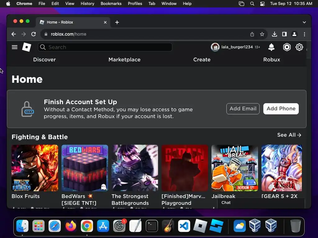The image size is (318, 238).
Task: Open Spotlight search in menu bar
Action: click(x=252, y=4)
